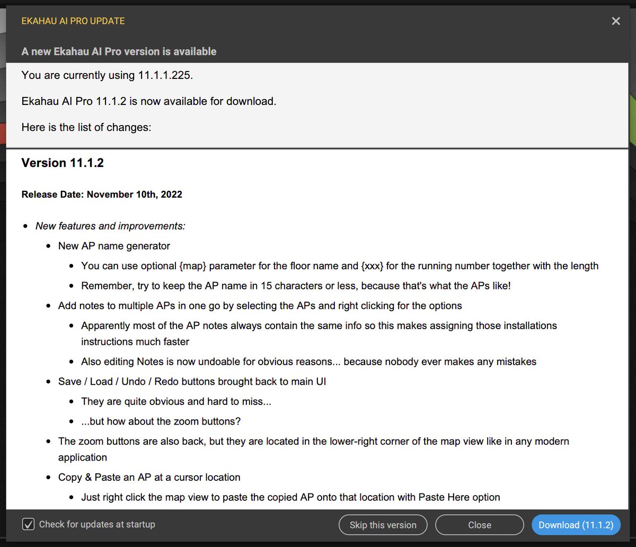636x547 pixels.
Task: Disable Check for updates at startup
Action: [x=28, y=524]
